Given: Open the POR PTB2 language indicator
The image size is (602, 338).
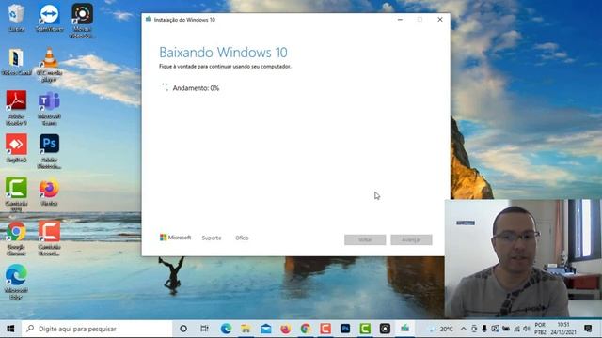Looking at the screenshot, I should (540, 329).
